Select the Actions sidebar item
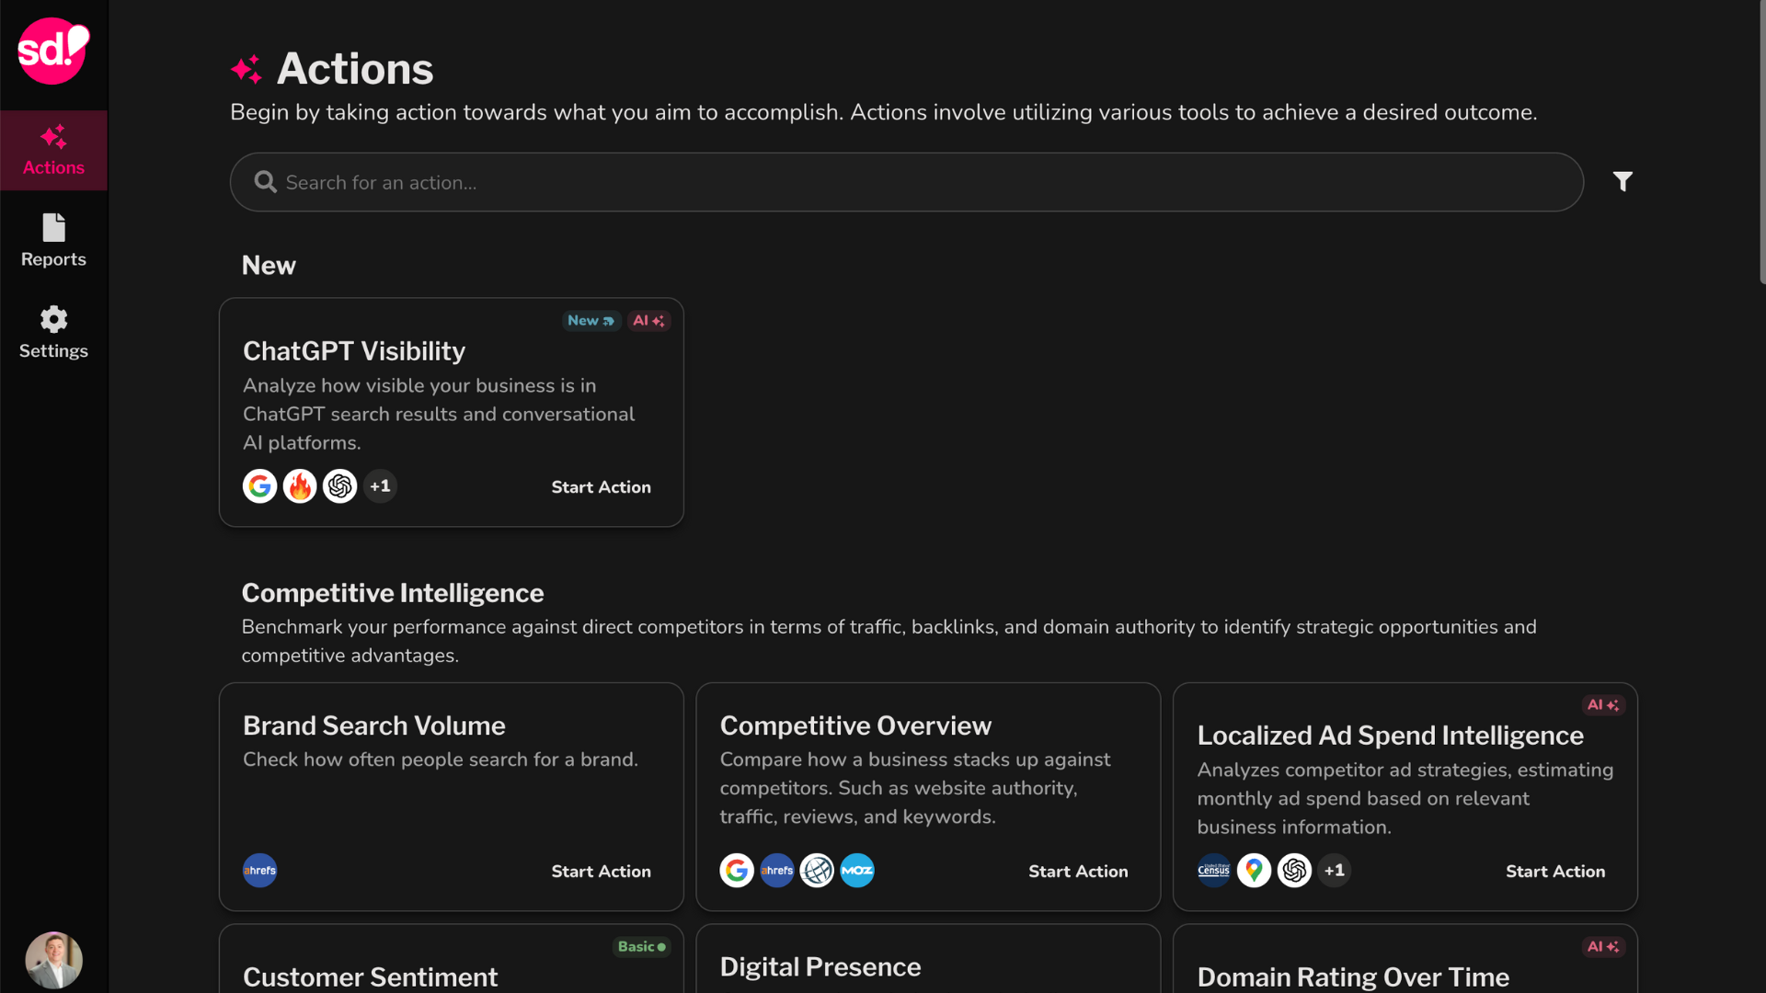The image size is (1766, 993). point(53,151)
